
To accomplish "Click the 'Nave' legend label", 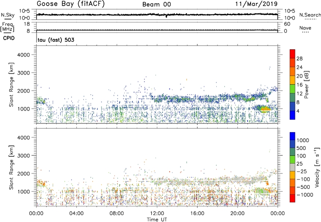I will 305,28.
